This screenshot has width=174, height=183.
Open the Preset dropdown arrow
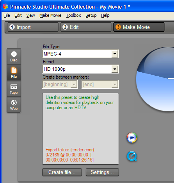tap(115, 69)
